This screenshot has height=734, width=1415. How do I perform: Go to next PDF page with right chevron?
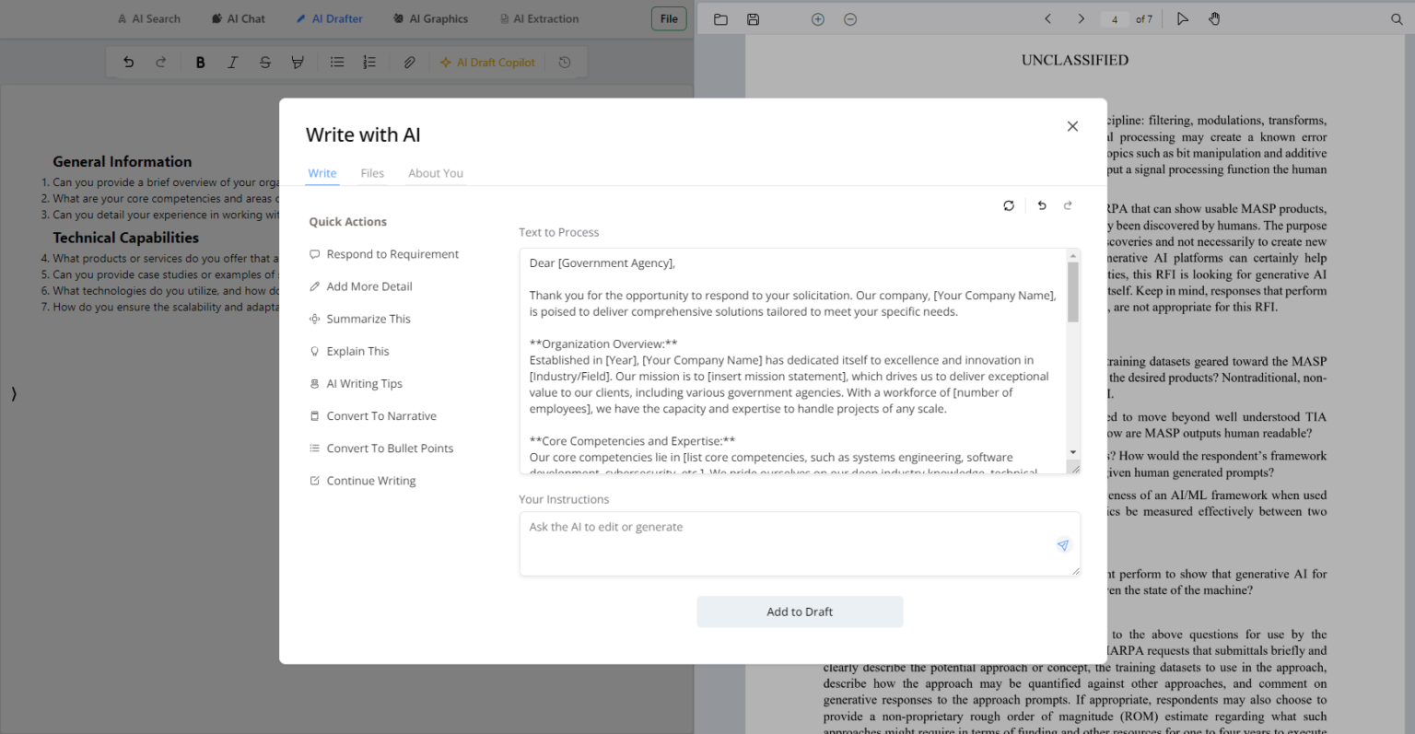pyautogui.click(x=1079, y=18)
